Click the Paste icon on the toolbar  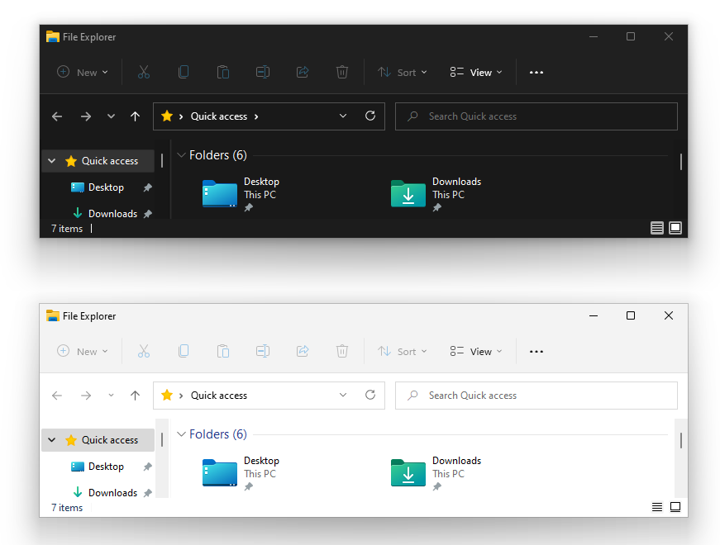coord(223,72)
